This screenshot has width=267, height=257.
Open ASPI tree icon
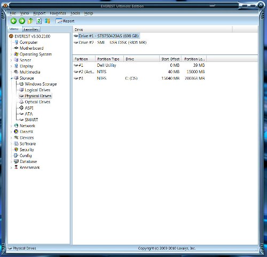21,108
